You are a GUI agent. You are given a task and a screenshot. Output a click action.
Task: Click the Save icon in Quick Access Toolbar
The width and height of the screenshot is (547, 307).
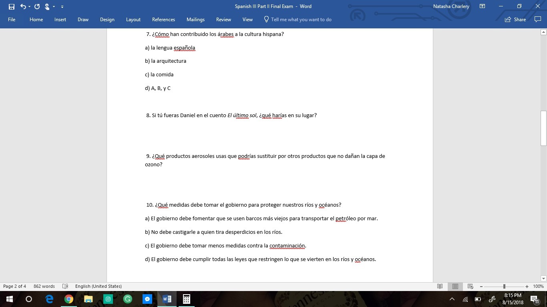[x=11, y=6]
